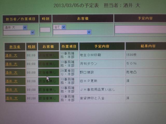Open the 全て customer filter dropdown
Screen dimensions: 166x124
coord(59,27)
